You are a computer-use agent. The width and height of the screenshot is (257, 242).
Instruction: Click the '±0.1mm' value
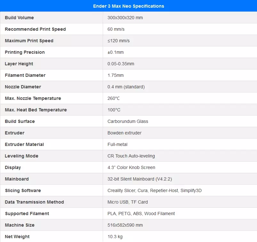[x=116, y=52]
